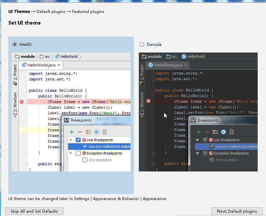Viewport: 266px width, 216px height.
Task: Click Exception Breakpoints lightning icon, Darcula preview
Action: coord(211,153)
